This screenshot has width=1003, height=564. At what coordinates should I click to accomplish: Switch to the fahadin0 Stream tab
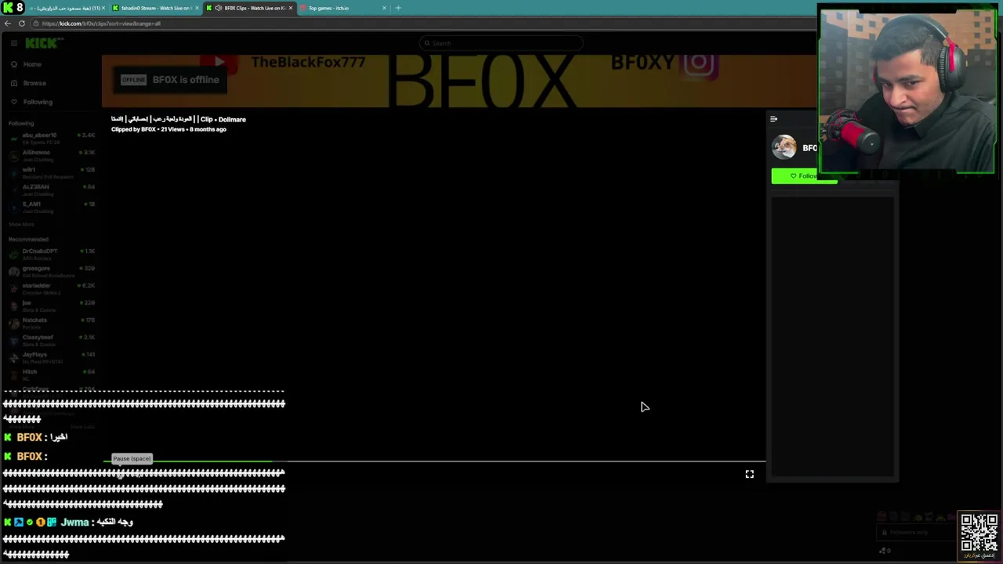click(x=154, y=8)
